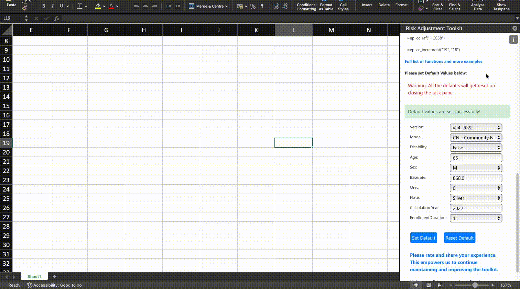Viewport: 520px width, 289px height.
Task: Apply underline to the selection
Action: pyautogui.click(x=61, y=6)
